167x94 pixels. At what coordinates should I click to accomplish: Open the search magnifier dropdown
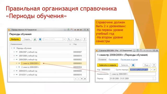[70, 39]
